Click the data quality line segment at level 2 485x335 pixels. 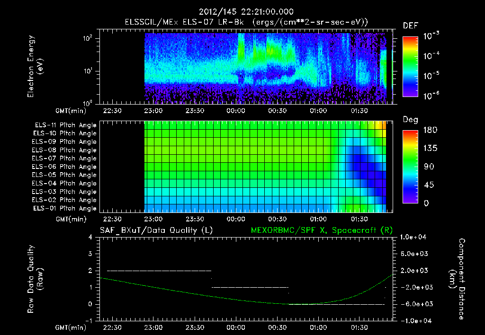coord(159,271)
